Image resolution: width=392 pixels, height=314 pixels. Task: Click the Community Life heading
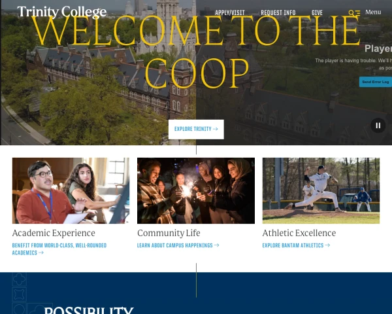tap(169, 233)
